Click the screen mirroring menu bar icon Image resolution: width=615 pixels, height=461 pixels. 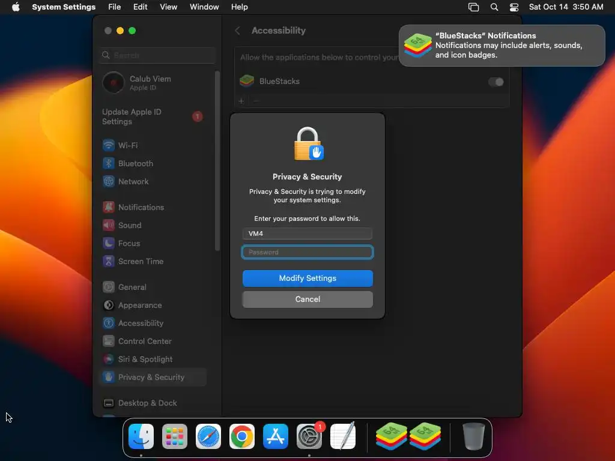coord(473,7)
